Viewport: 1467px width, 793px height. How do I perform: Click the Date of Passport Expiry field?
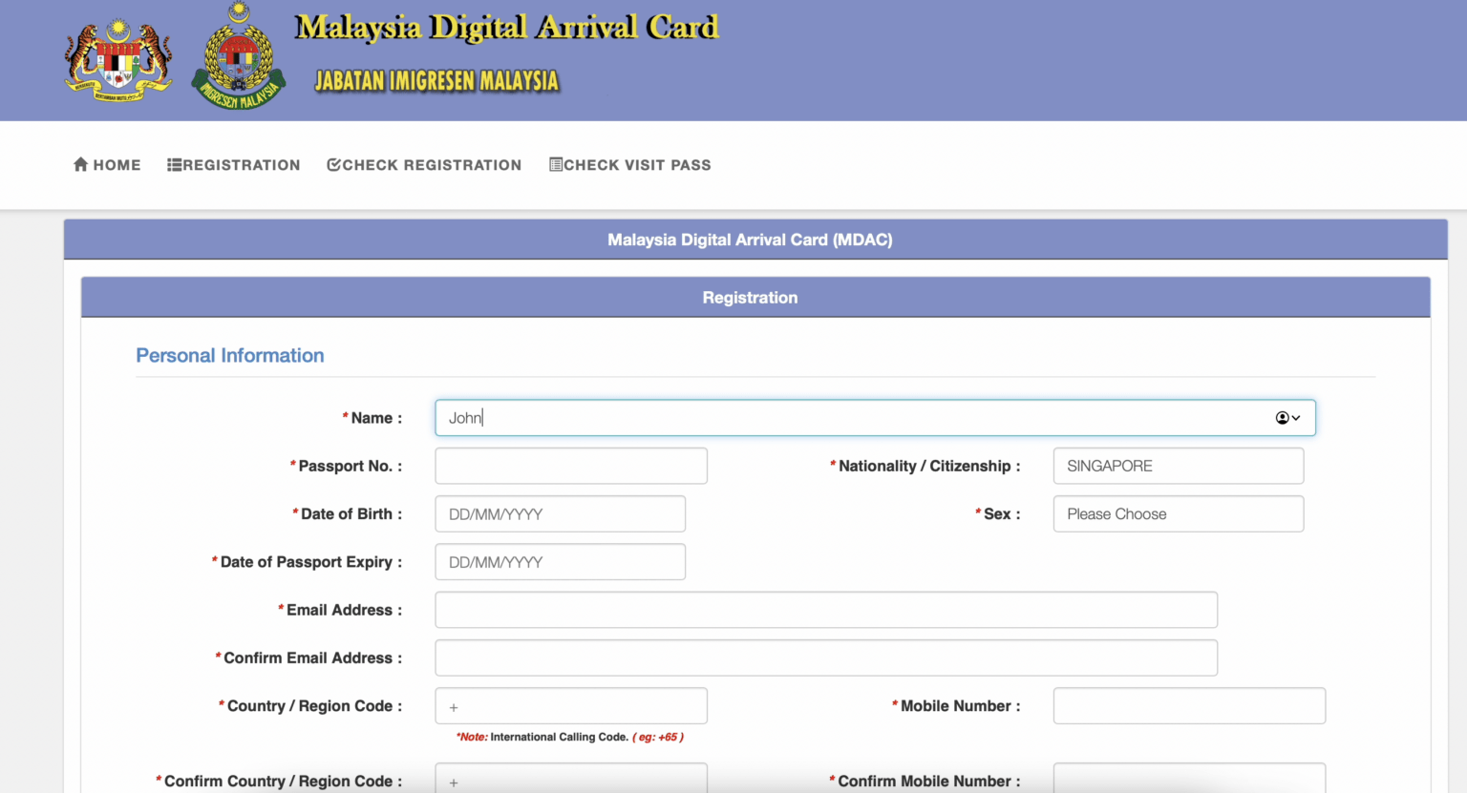[560, 561]
